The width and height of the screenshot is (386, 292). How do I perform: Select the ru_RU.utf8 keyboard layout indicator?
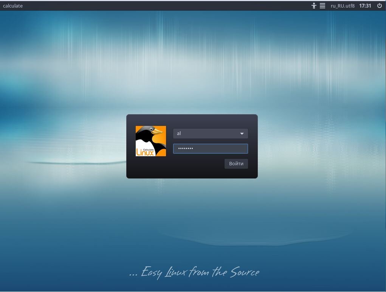[x=342, y=6]
